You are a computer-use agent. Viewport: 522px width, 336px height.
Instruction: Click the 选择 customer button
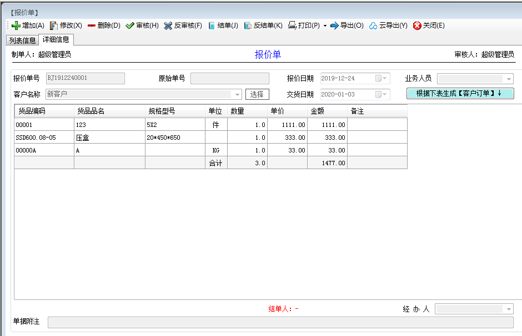[x=257, y=94]
